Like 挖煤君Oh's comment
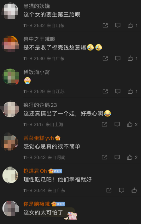This screenshot has width=141, height=224. tap(134, 190)
